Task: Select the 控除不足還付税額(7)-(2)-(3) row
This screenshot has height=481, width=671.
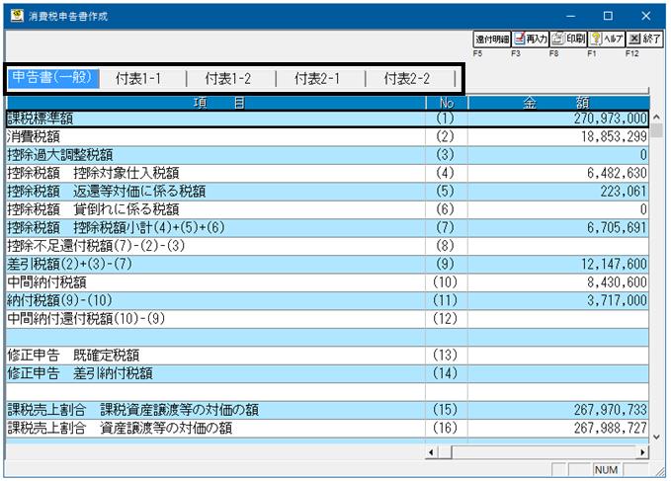Action: (x=327, y=246)
